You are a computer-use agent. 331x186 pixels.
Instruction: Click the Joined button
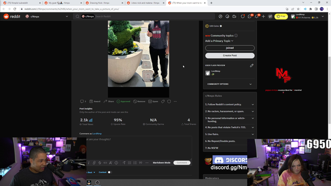click(x=230, y=48)
